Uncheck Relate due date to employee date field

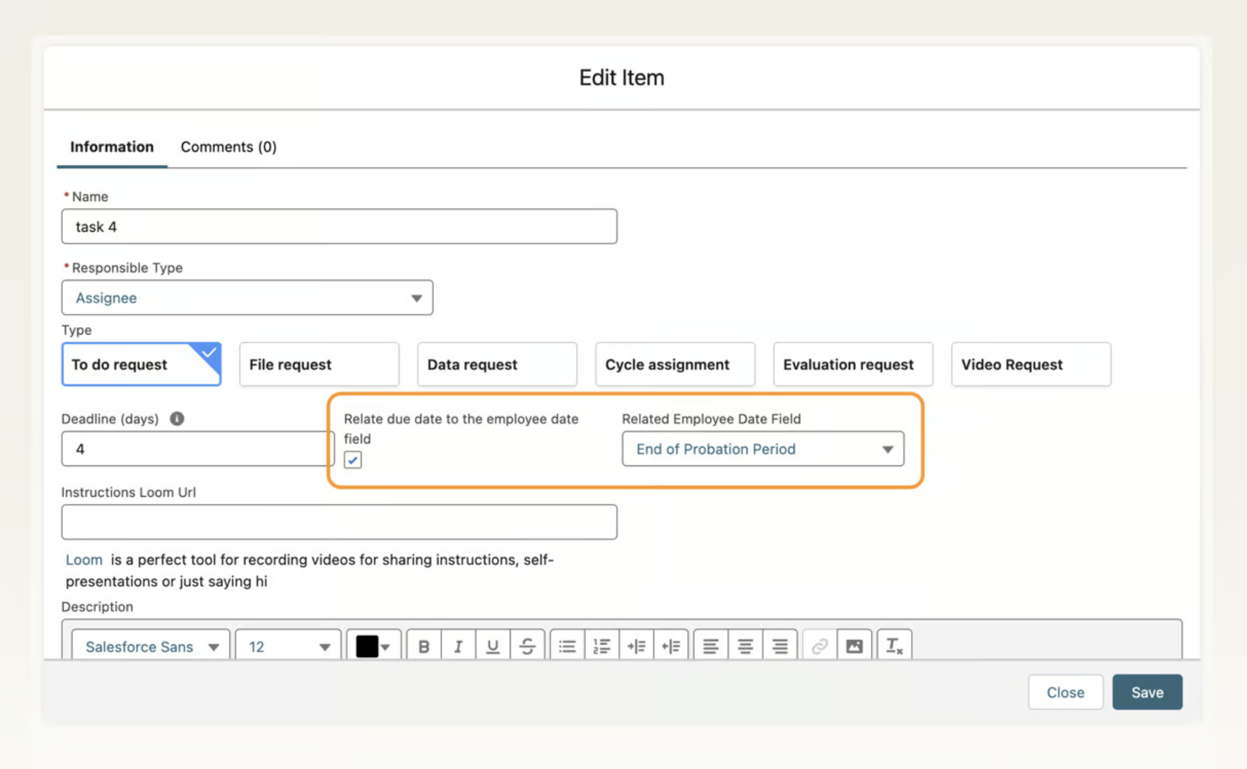(352, 460)
